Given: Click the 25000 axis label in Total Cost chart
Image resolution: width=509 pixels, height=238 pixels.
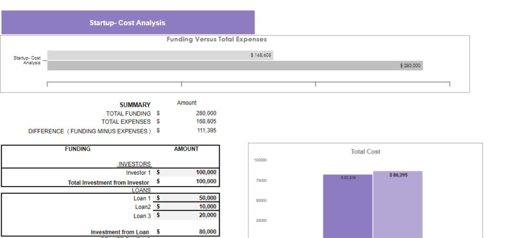Looking at the screenshot, I should [261, 221].
